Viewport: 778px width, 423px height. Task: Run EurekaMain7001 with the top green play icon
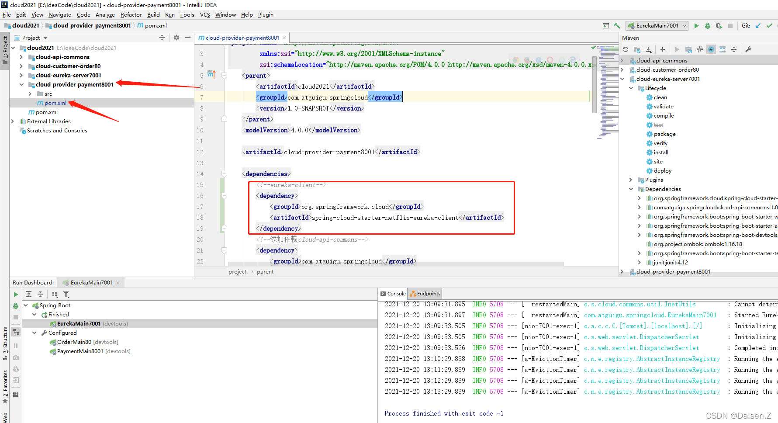696,26
